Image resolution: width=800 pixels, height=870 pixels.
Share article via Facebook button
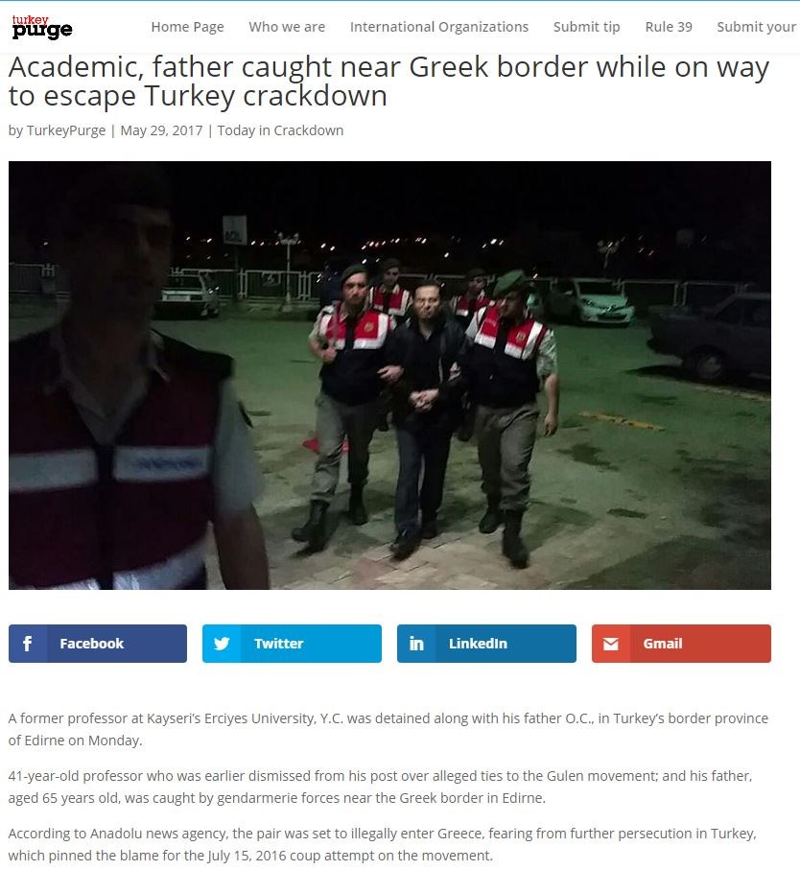[x=98, y=644]
